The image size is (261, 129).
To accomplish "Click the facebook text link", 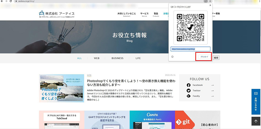I will click(198, 85).
